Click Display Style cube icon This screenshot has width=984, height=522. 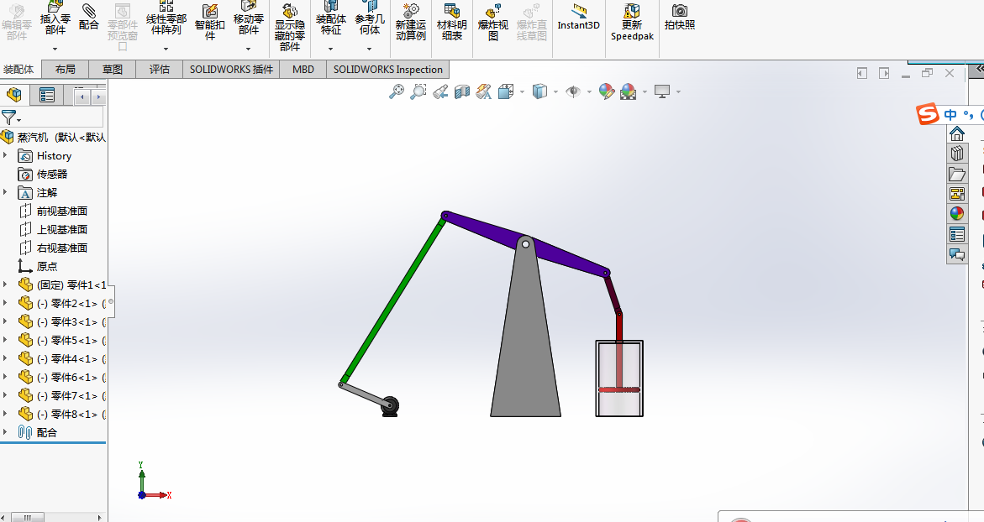(539, 92)
